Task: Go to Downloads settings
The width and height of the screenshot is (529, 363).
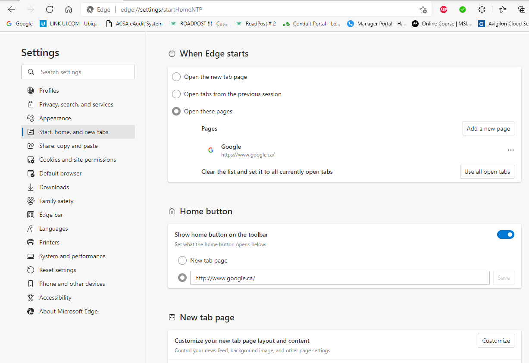Action: (53, 187)
